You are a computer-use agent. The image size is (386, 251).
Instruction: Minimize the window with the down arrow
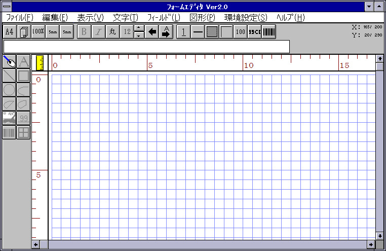[369, 7]
